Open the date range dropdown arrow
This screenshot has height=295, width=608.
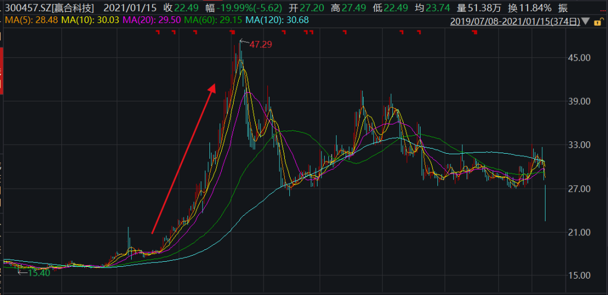585,22
